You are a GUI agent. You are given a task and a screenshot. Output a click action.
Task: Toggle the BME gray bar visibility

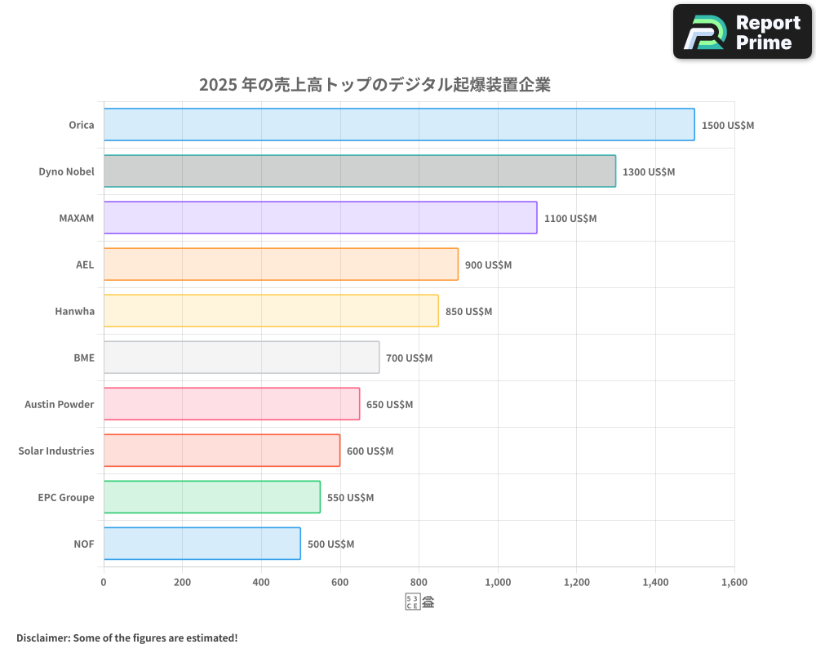click(x=241, y=358)
